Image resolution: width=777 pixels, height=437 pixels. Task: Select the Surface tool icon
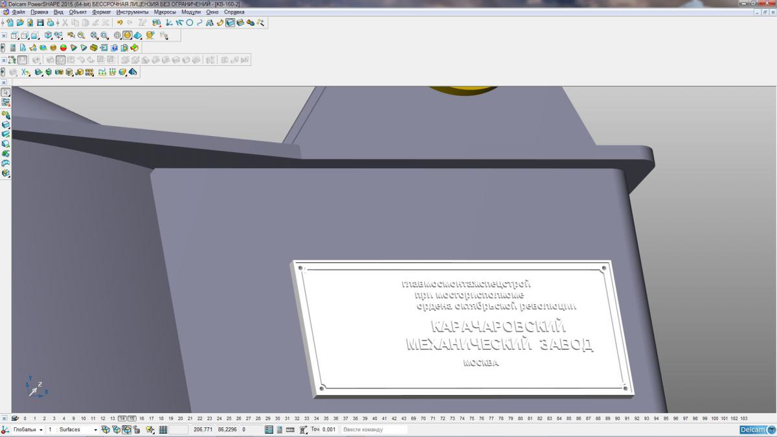tap(220, 23)
